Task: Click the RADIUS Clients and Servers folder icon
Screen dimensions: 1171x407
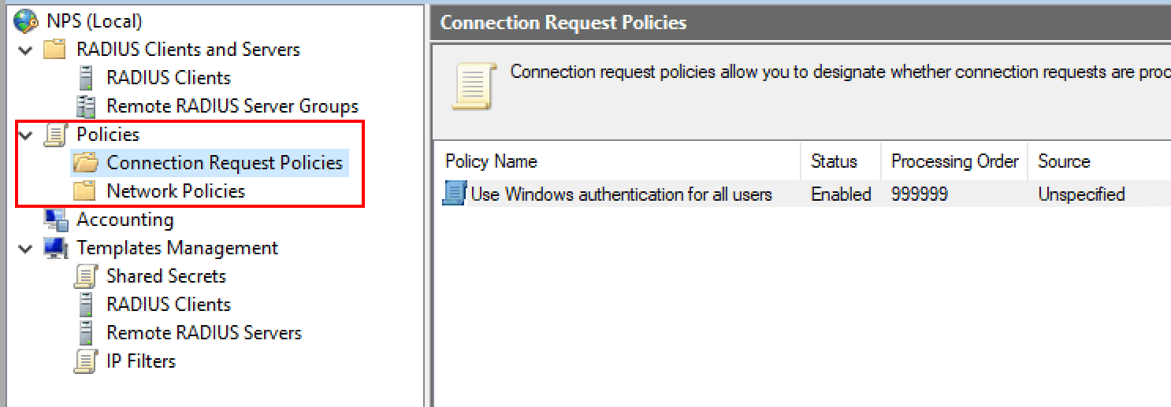Action: (x=54, y=50)
